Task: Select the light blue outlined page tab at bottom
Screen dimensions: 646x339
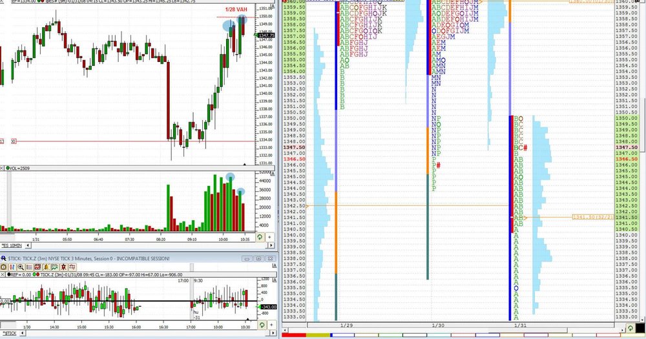Action: tap(439, 335)
